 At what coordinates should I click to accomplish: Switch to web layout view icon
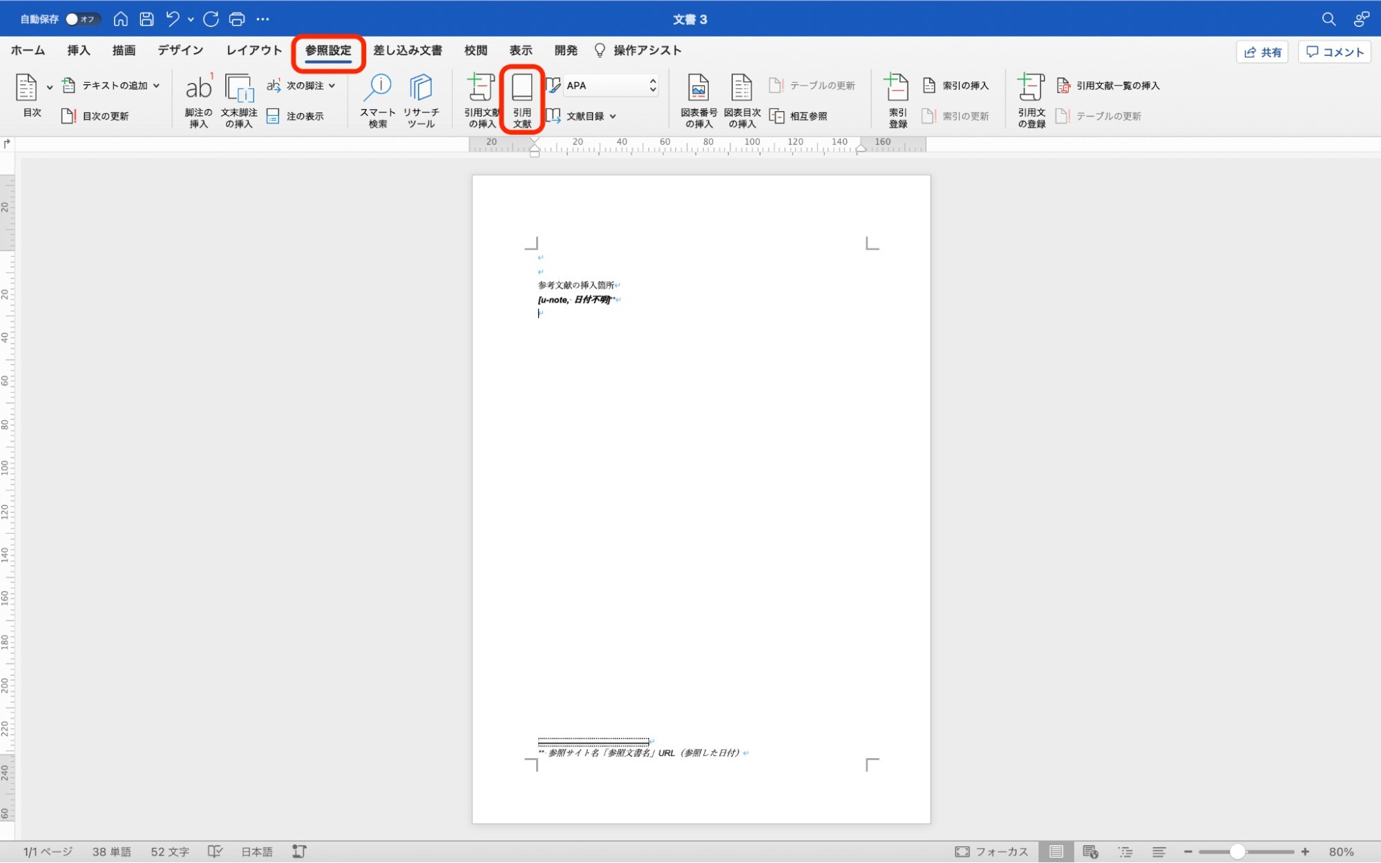pos(1090,852)
